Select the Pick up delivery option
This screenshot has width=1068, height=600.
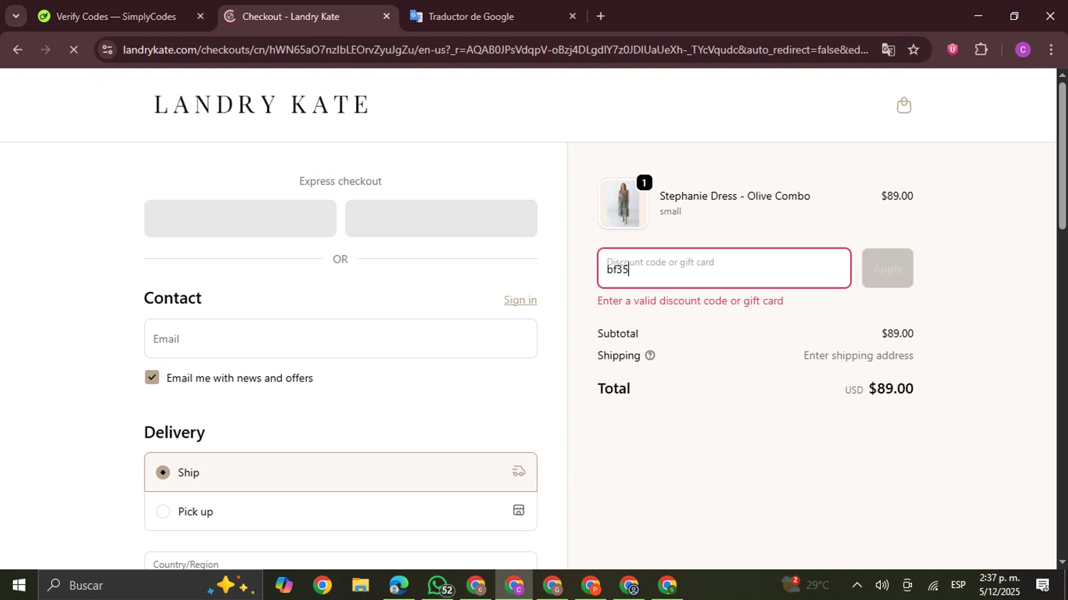pos(340,511)
